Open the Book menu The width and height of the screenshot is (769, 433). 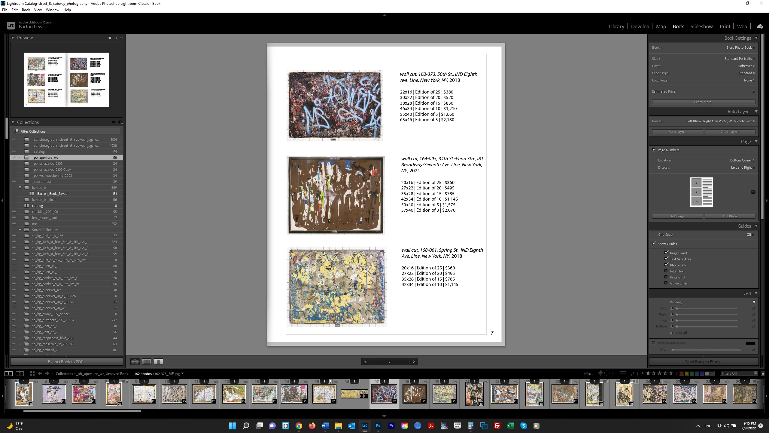coord(26,10)
